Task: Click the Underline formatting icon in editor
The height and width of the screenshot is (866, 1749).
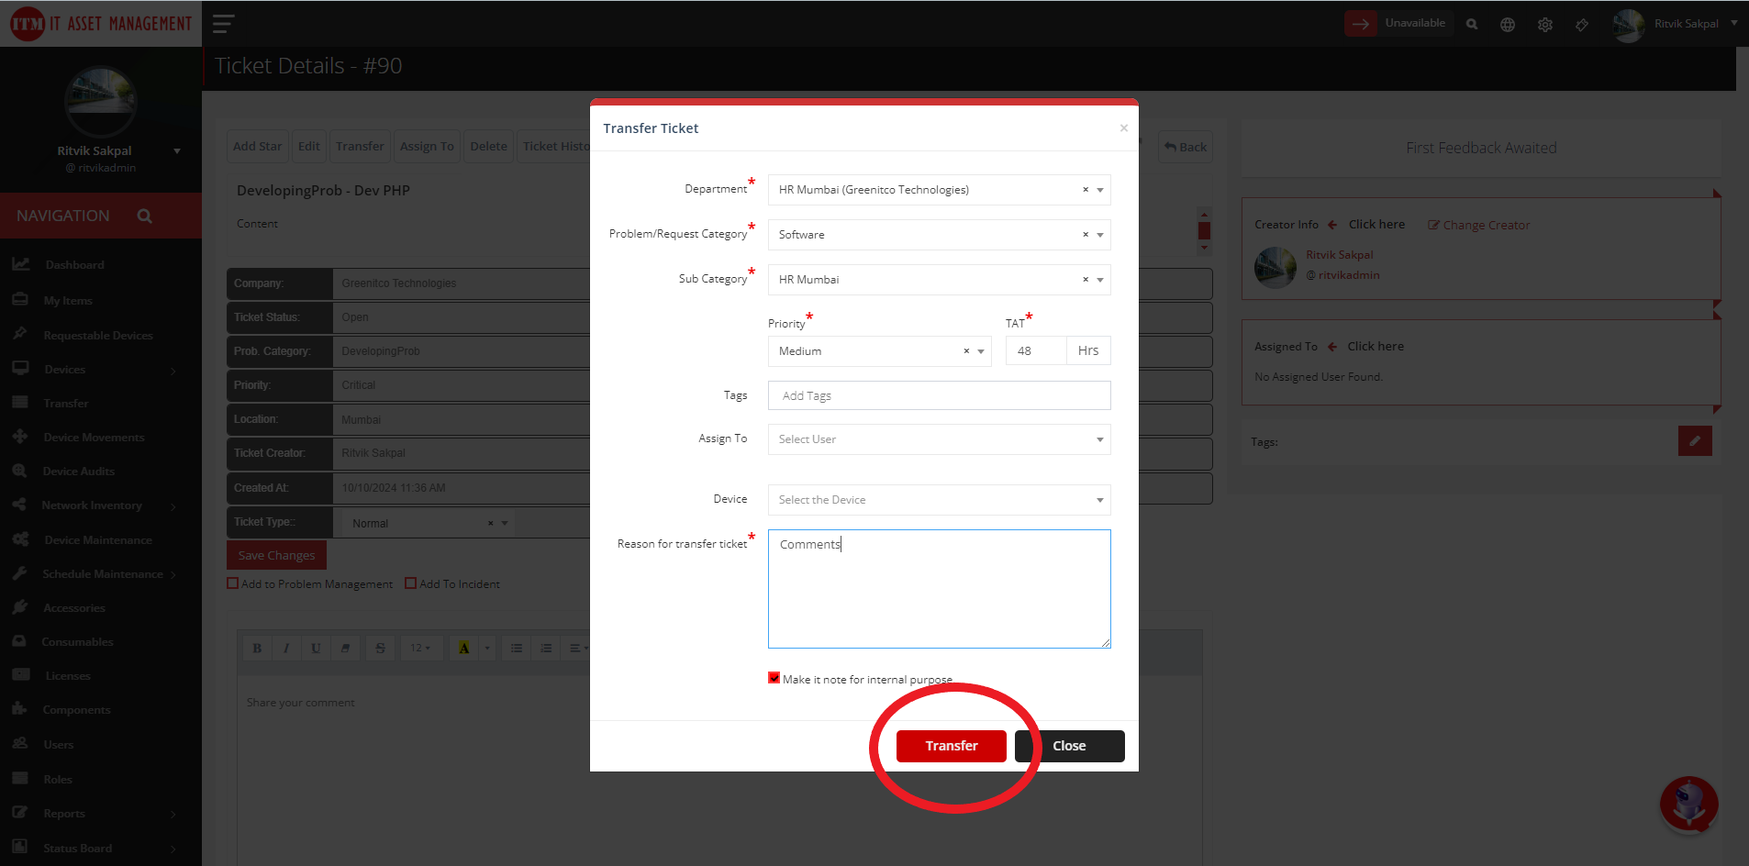Action: (316, 648)
